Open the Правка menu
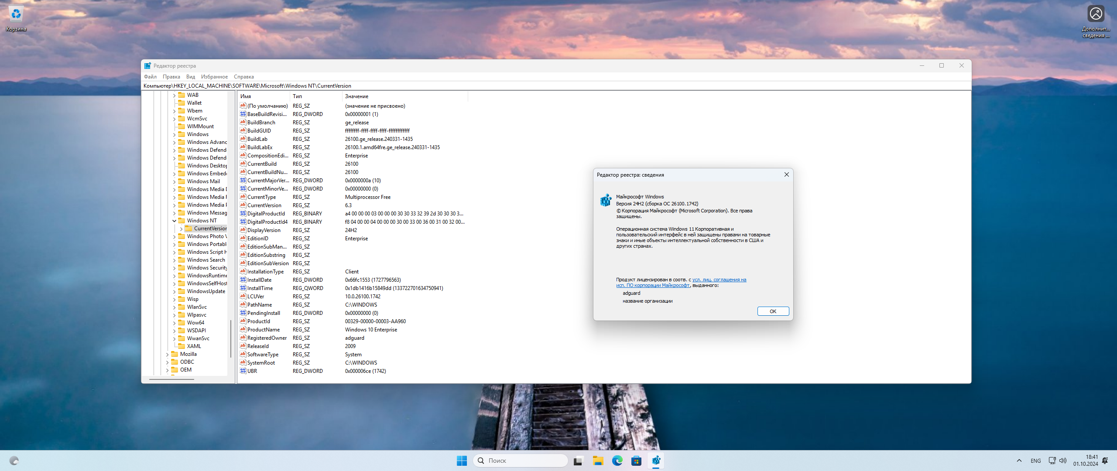The image size is (1117, 471). tap(171, 77)
